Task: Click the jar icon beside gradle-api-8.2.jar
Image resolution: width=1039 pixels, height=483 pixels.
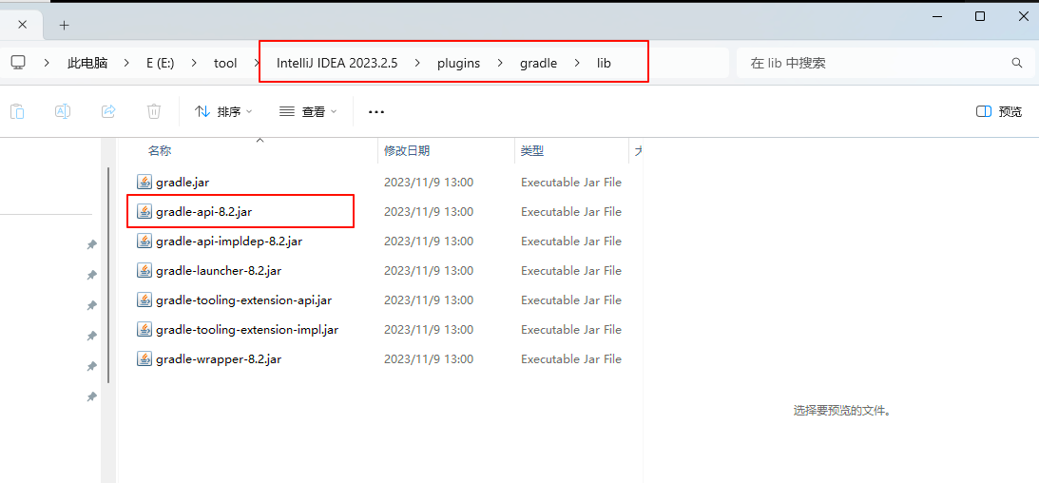Action: point(144,211)
